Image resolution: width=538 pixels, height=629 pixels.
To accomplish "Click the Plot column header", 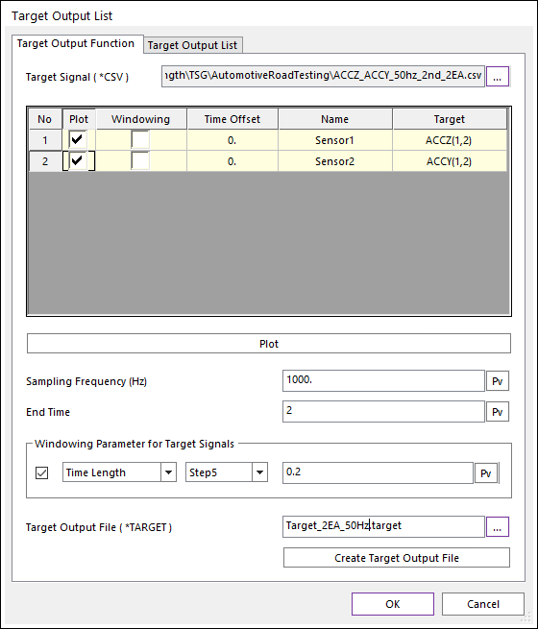I will 79,119.
